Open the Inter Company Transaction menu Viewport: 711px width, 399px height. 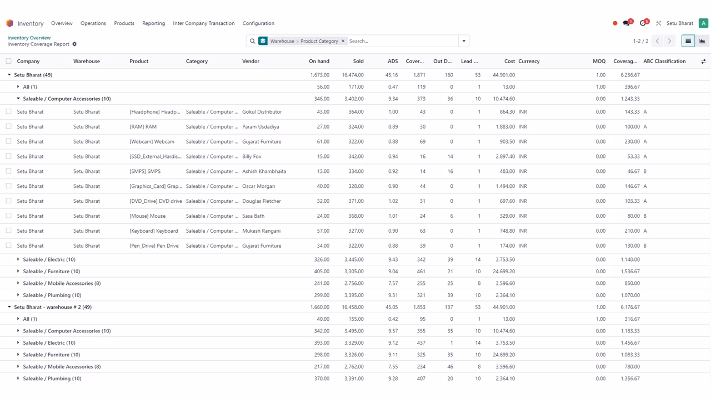click(204, 23)
